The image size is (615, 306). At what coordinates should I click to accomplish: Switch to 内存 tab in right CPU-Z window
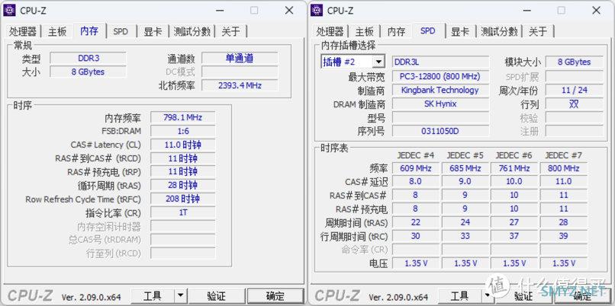tap(396, 32)
